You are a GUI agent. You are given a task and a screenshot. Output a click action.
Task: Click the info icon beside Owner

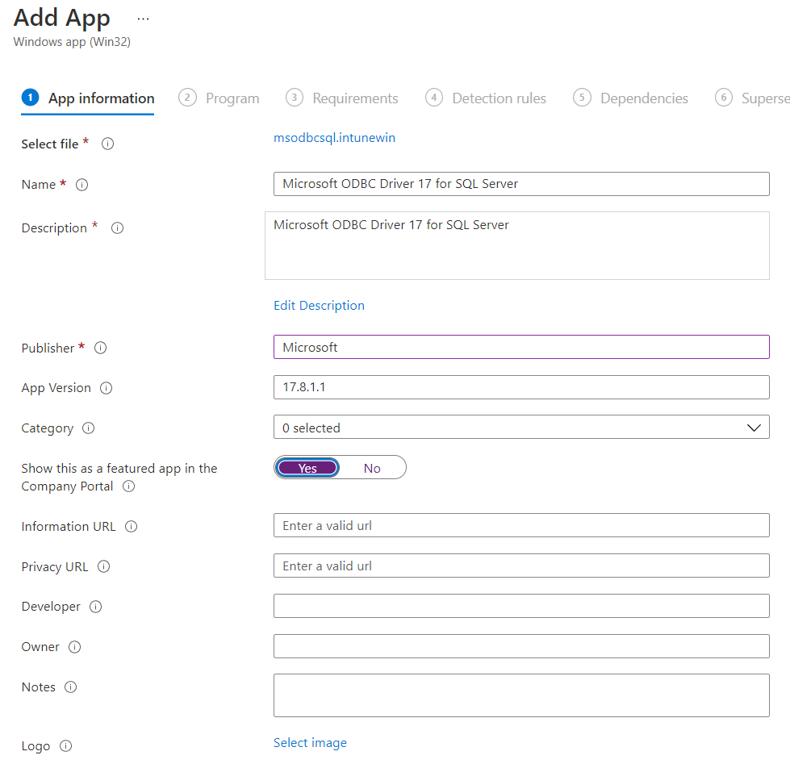74,647
